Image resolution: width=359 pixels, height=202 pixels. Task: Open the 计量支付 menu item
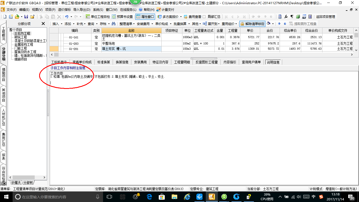pyautogui.click(x=165, y=9)
